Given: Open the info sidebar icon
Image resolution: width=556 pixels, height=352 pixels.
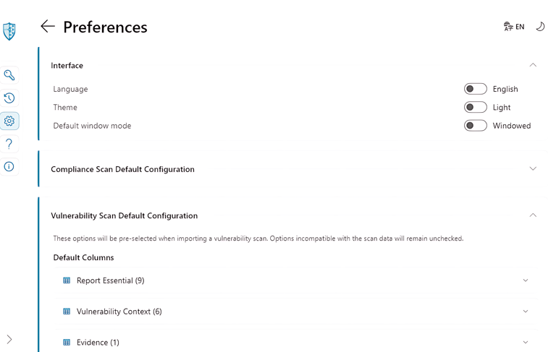Looking at the screenshot, I should pos(9,166).
